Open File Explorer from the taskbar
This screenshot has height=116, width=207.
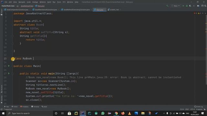pos(143,113)
